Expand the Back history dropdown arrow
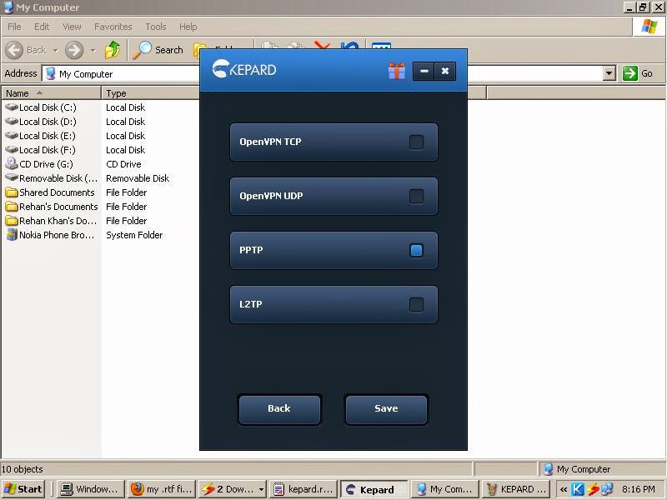 coord(55,50)
